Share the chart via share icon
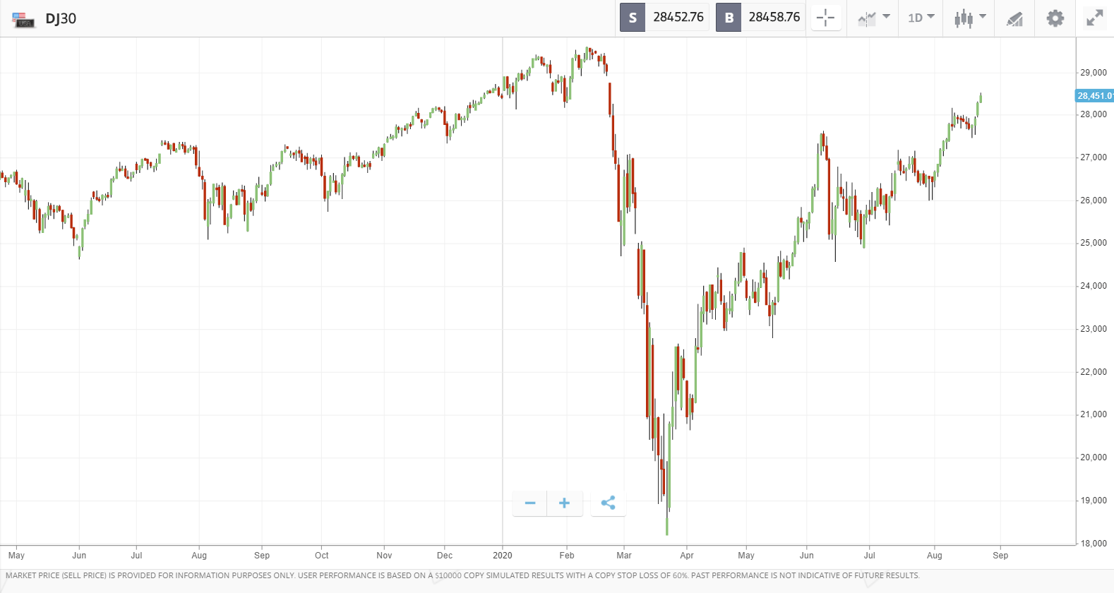 pos(608,503)
